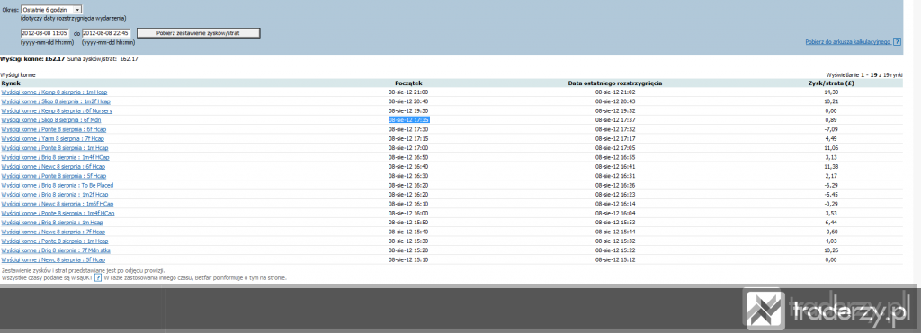Click highlighted start time 08-sie-12 17:35
Image resolution: width=921 pixels, height=333 pixels.
[x=408, y=120]
